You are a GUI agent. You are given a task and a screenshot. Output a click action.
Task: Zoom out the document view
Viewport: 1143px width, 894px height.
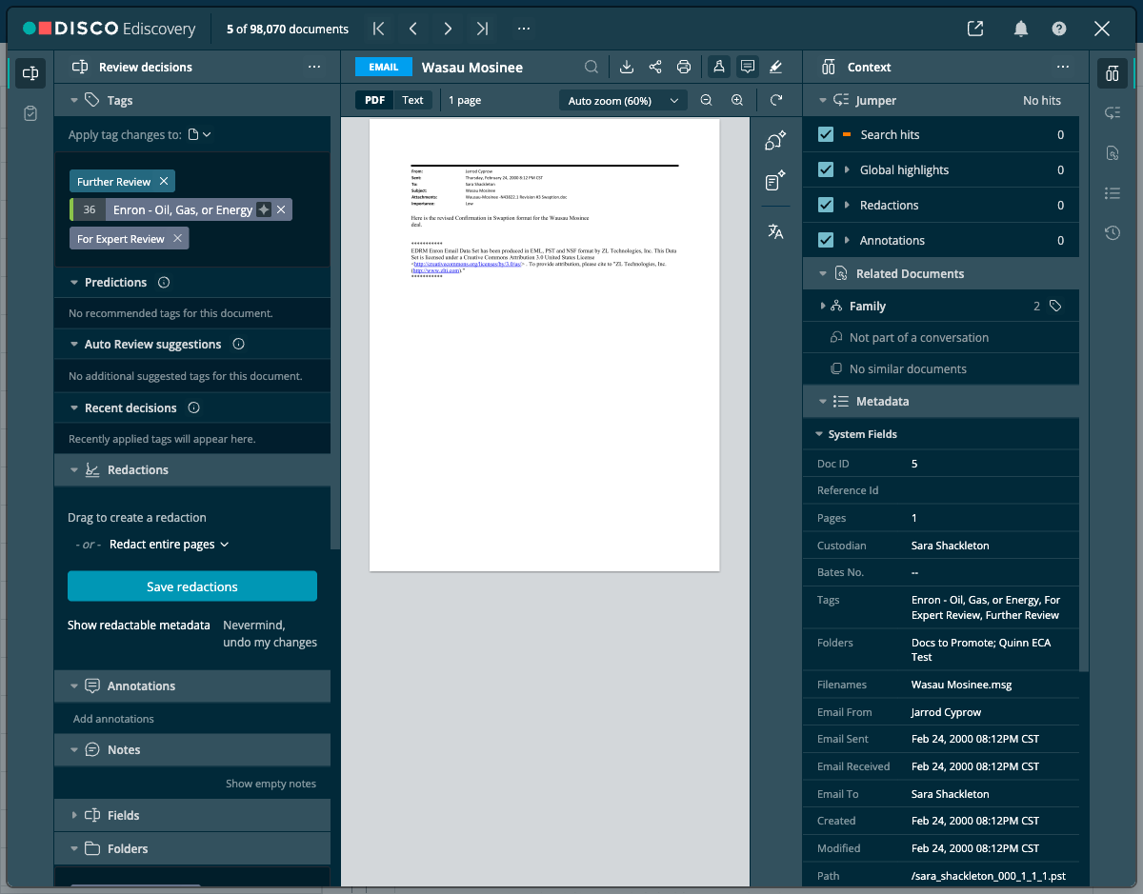(706, 100)
